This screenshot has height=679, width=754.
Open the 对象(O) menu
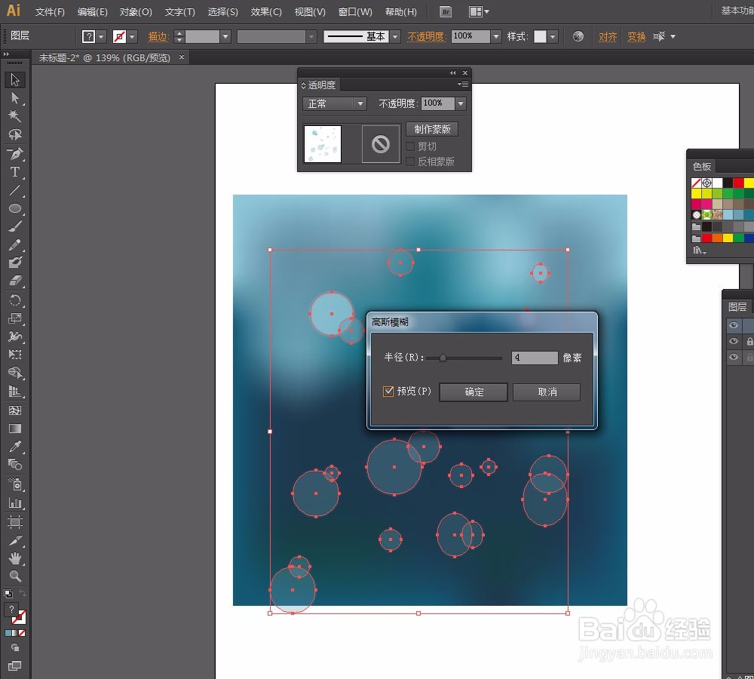(136, 12)
